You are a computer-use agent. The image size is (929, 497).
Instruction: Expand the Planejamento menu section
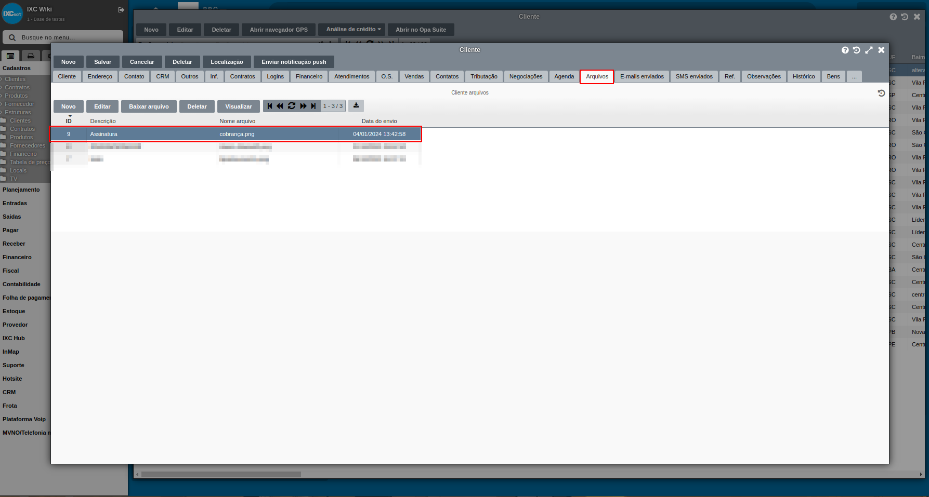pos(21,190)
